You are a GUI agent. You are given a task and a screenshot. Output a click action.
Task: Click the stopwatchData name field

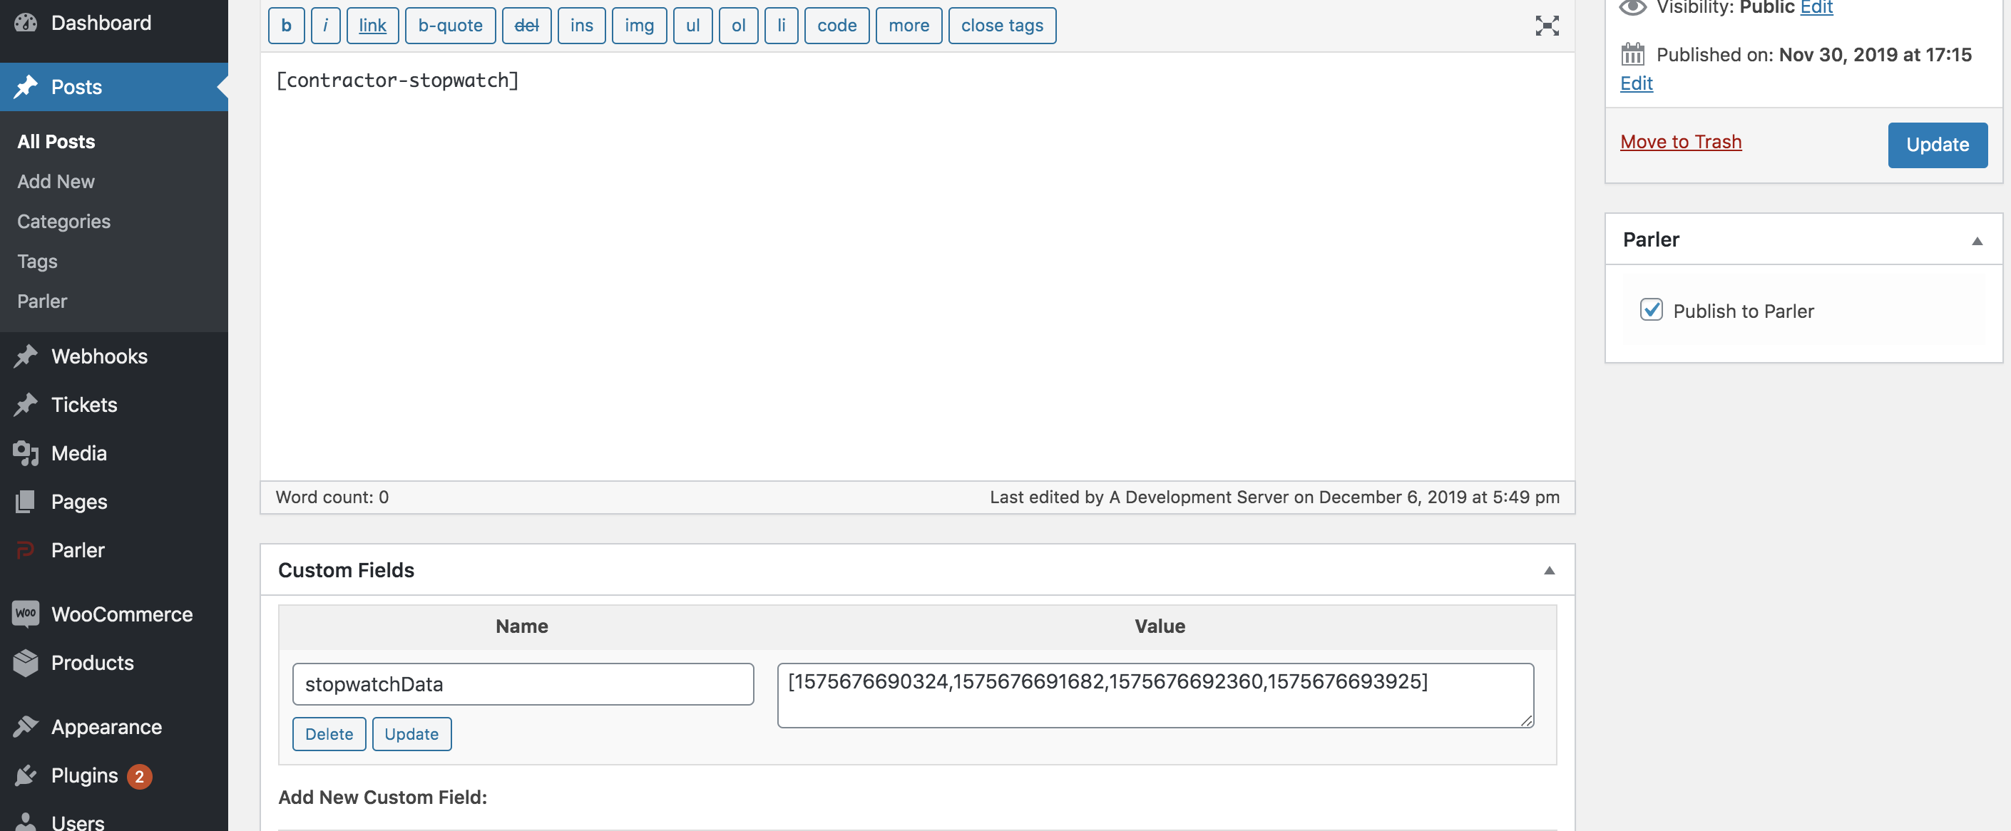522,683
